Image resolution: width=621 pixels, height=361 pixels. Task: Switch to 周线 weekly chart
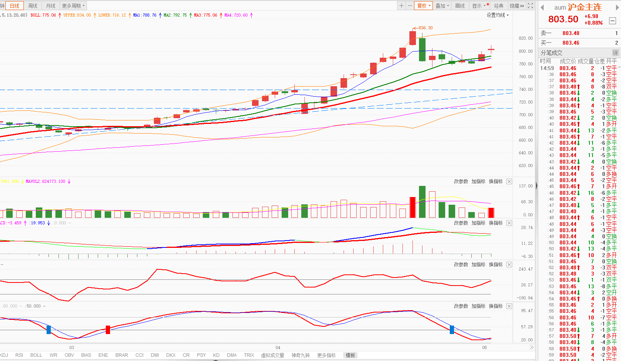33,6
